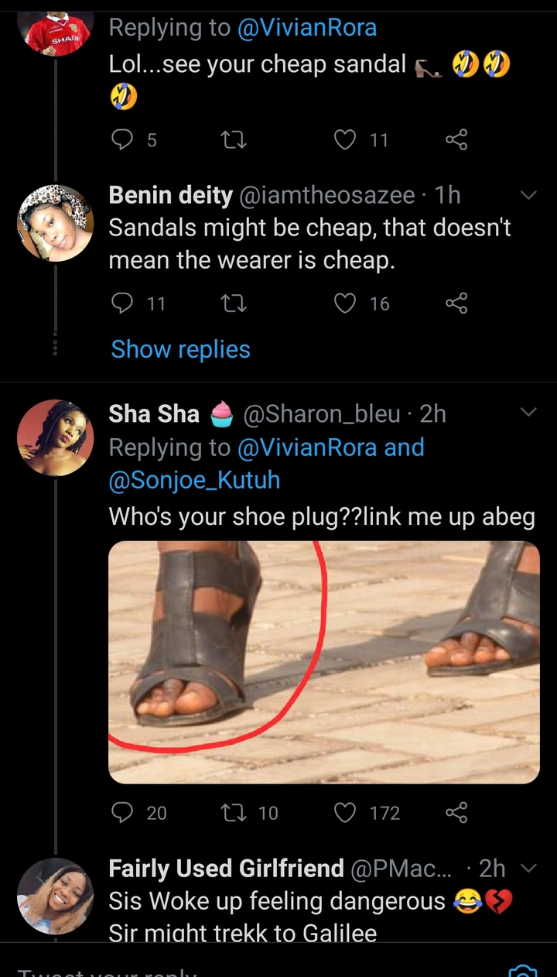Like the cheap sandal tweet

click(x=344, y=139)
